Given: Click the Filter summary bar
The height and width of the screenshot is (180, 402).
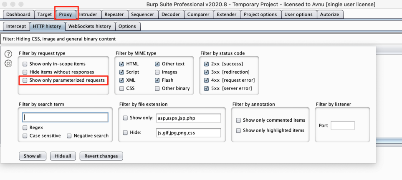Looking at the screenshot, I should click(x=201, y=39).
